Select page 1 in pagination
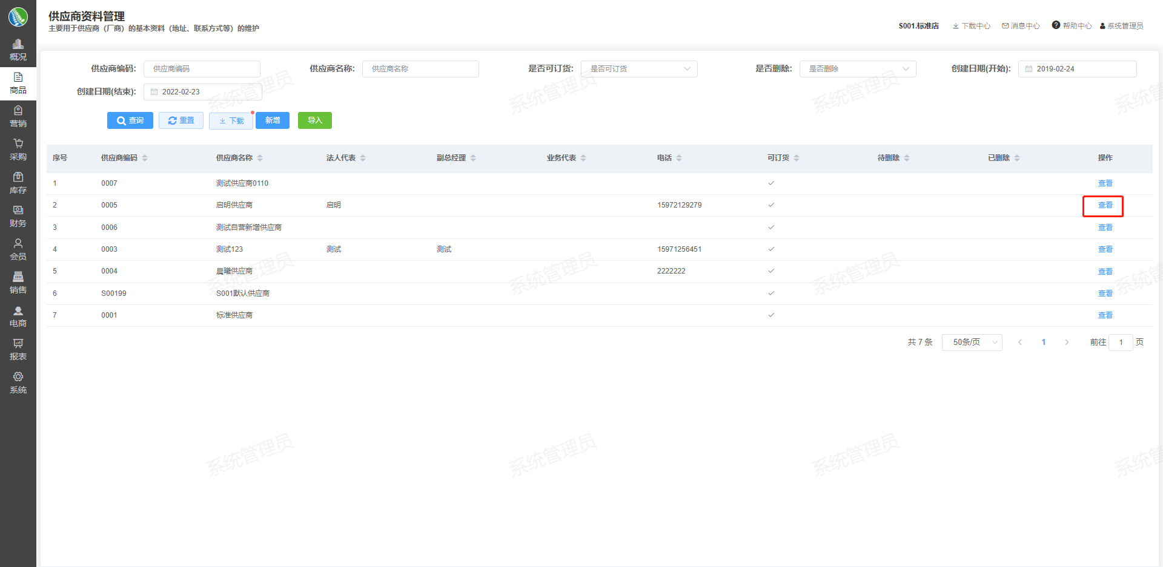The width and height of the screenshot is (1163, 567). click(x=1044, y=342)
